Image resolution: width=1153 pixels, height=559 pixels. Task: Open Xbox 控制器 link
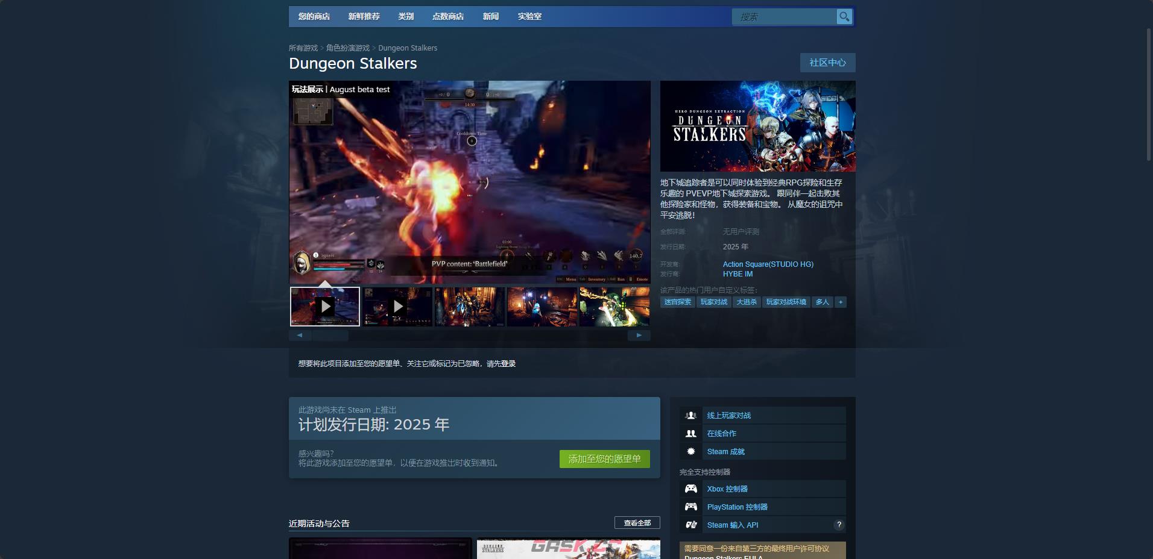point(727,489)
